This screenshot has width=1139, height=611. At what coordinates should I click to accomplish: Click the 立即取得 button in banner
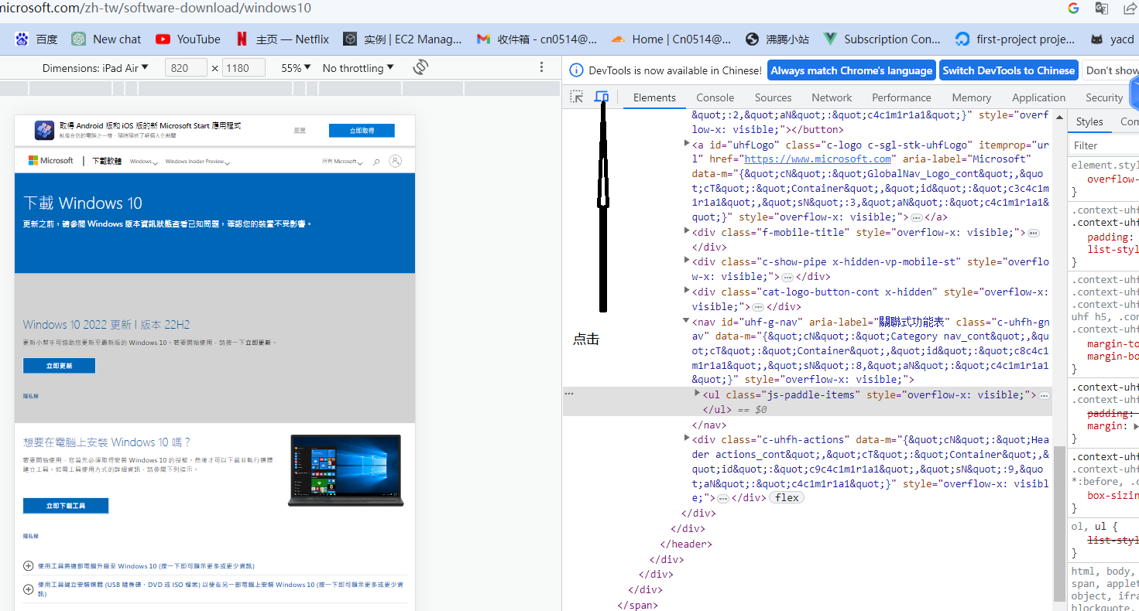click(x=362, y=131)
